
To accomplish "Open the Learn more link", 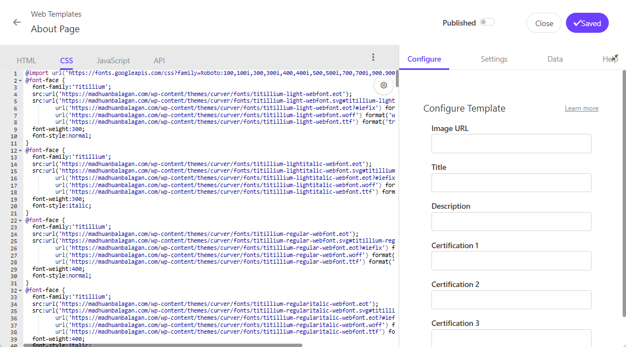I will tap(582, 108).
